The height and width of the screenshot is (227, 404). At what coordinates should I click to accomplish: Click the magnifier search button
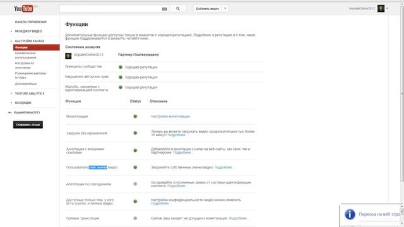point(178,8)
